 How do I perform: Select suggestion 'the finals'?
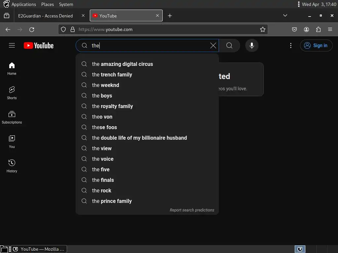point(147,180)
